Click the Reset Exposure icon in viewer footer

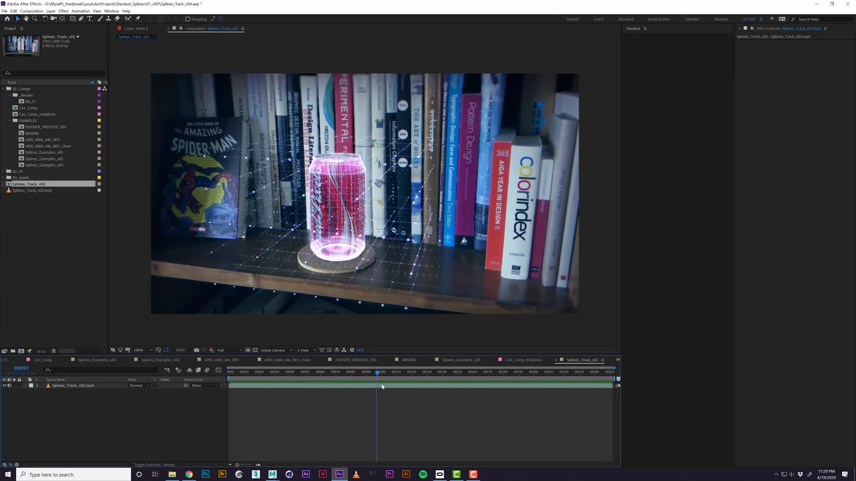point(352,350)
